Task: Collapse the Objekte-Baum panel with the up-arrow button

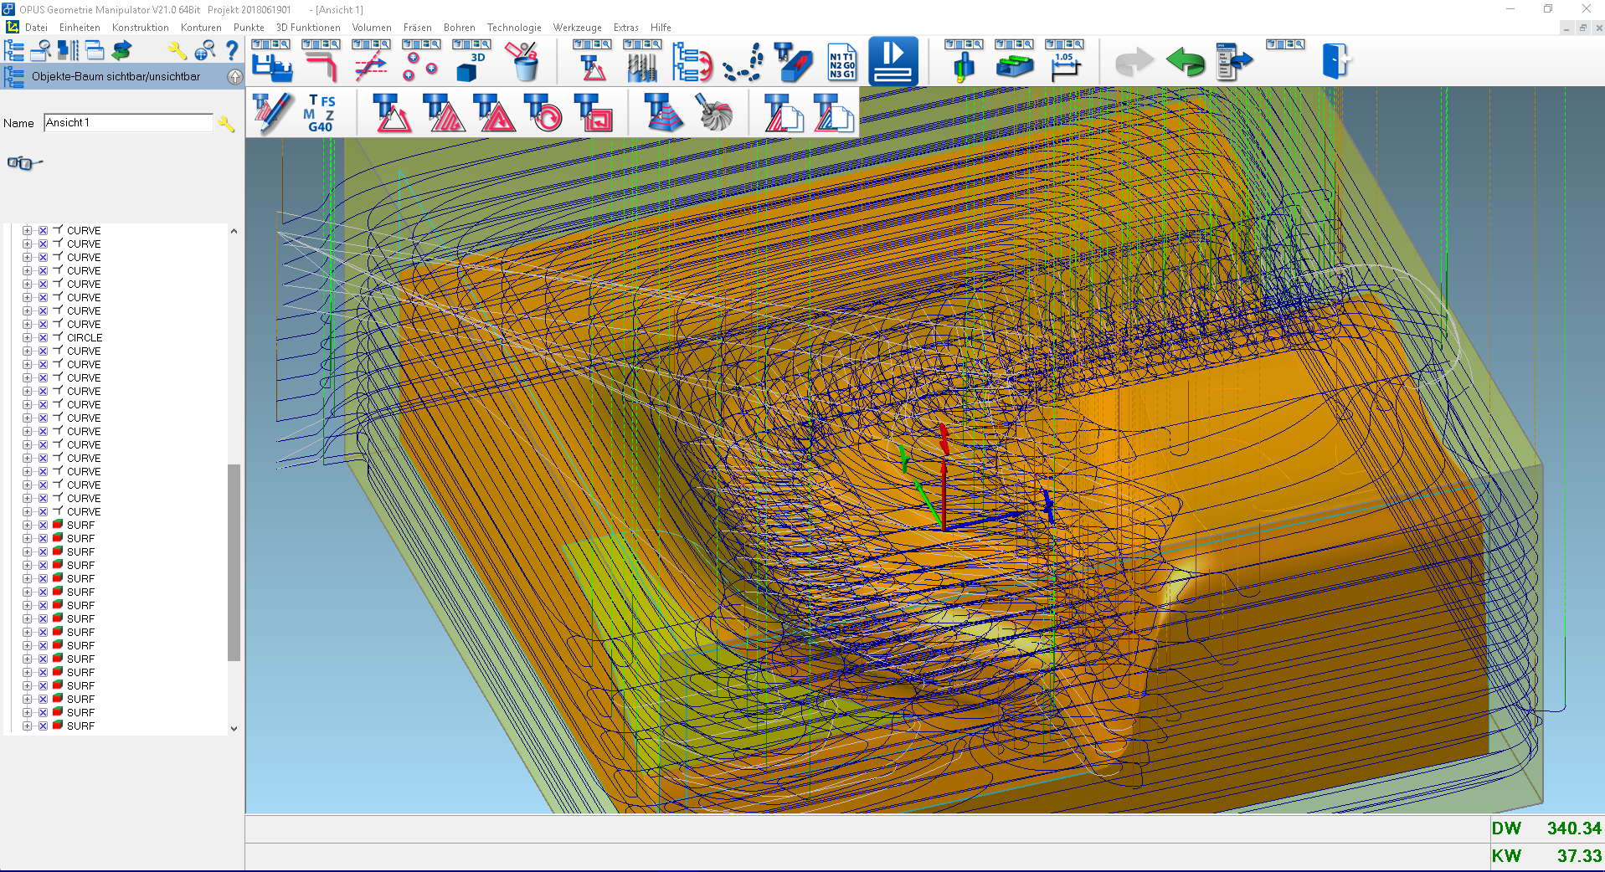Action: pos(234,77)
